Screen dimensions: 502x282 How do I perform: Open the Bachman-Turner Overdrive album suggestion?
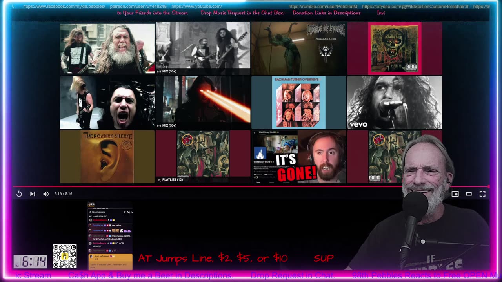(x=299, y=103)
